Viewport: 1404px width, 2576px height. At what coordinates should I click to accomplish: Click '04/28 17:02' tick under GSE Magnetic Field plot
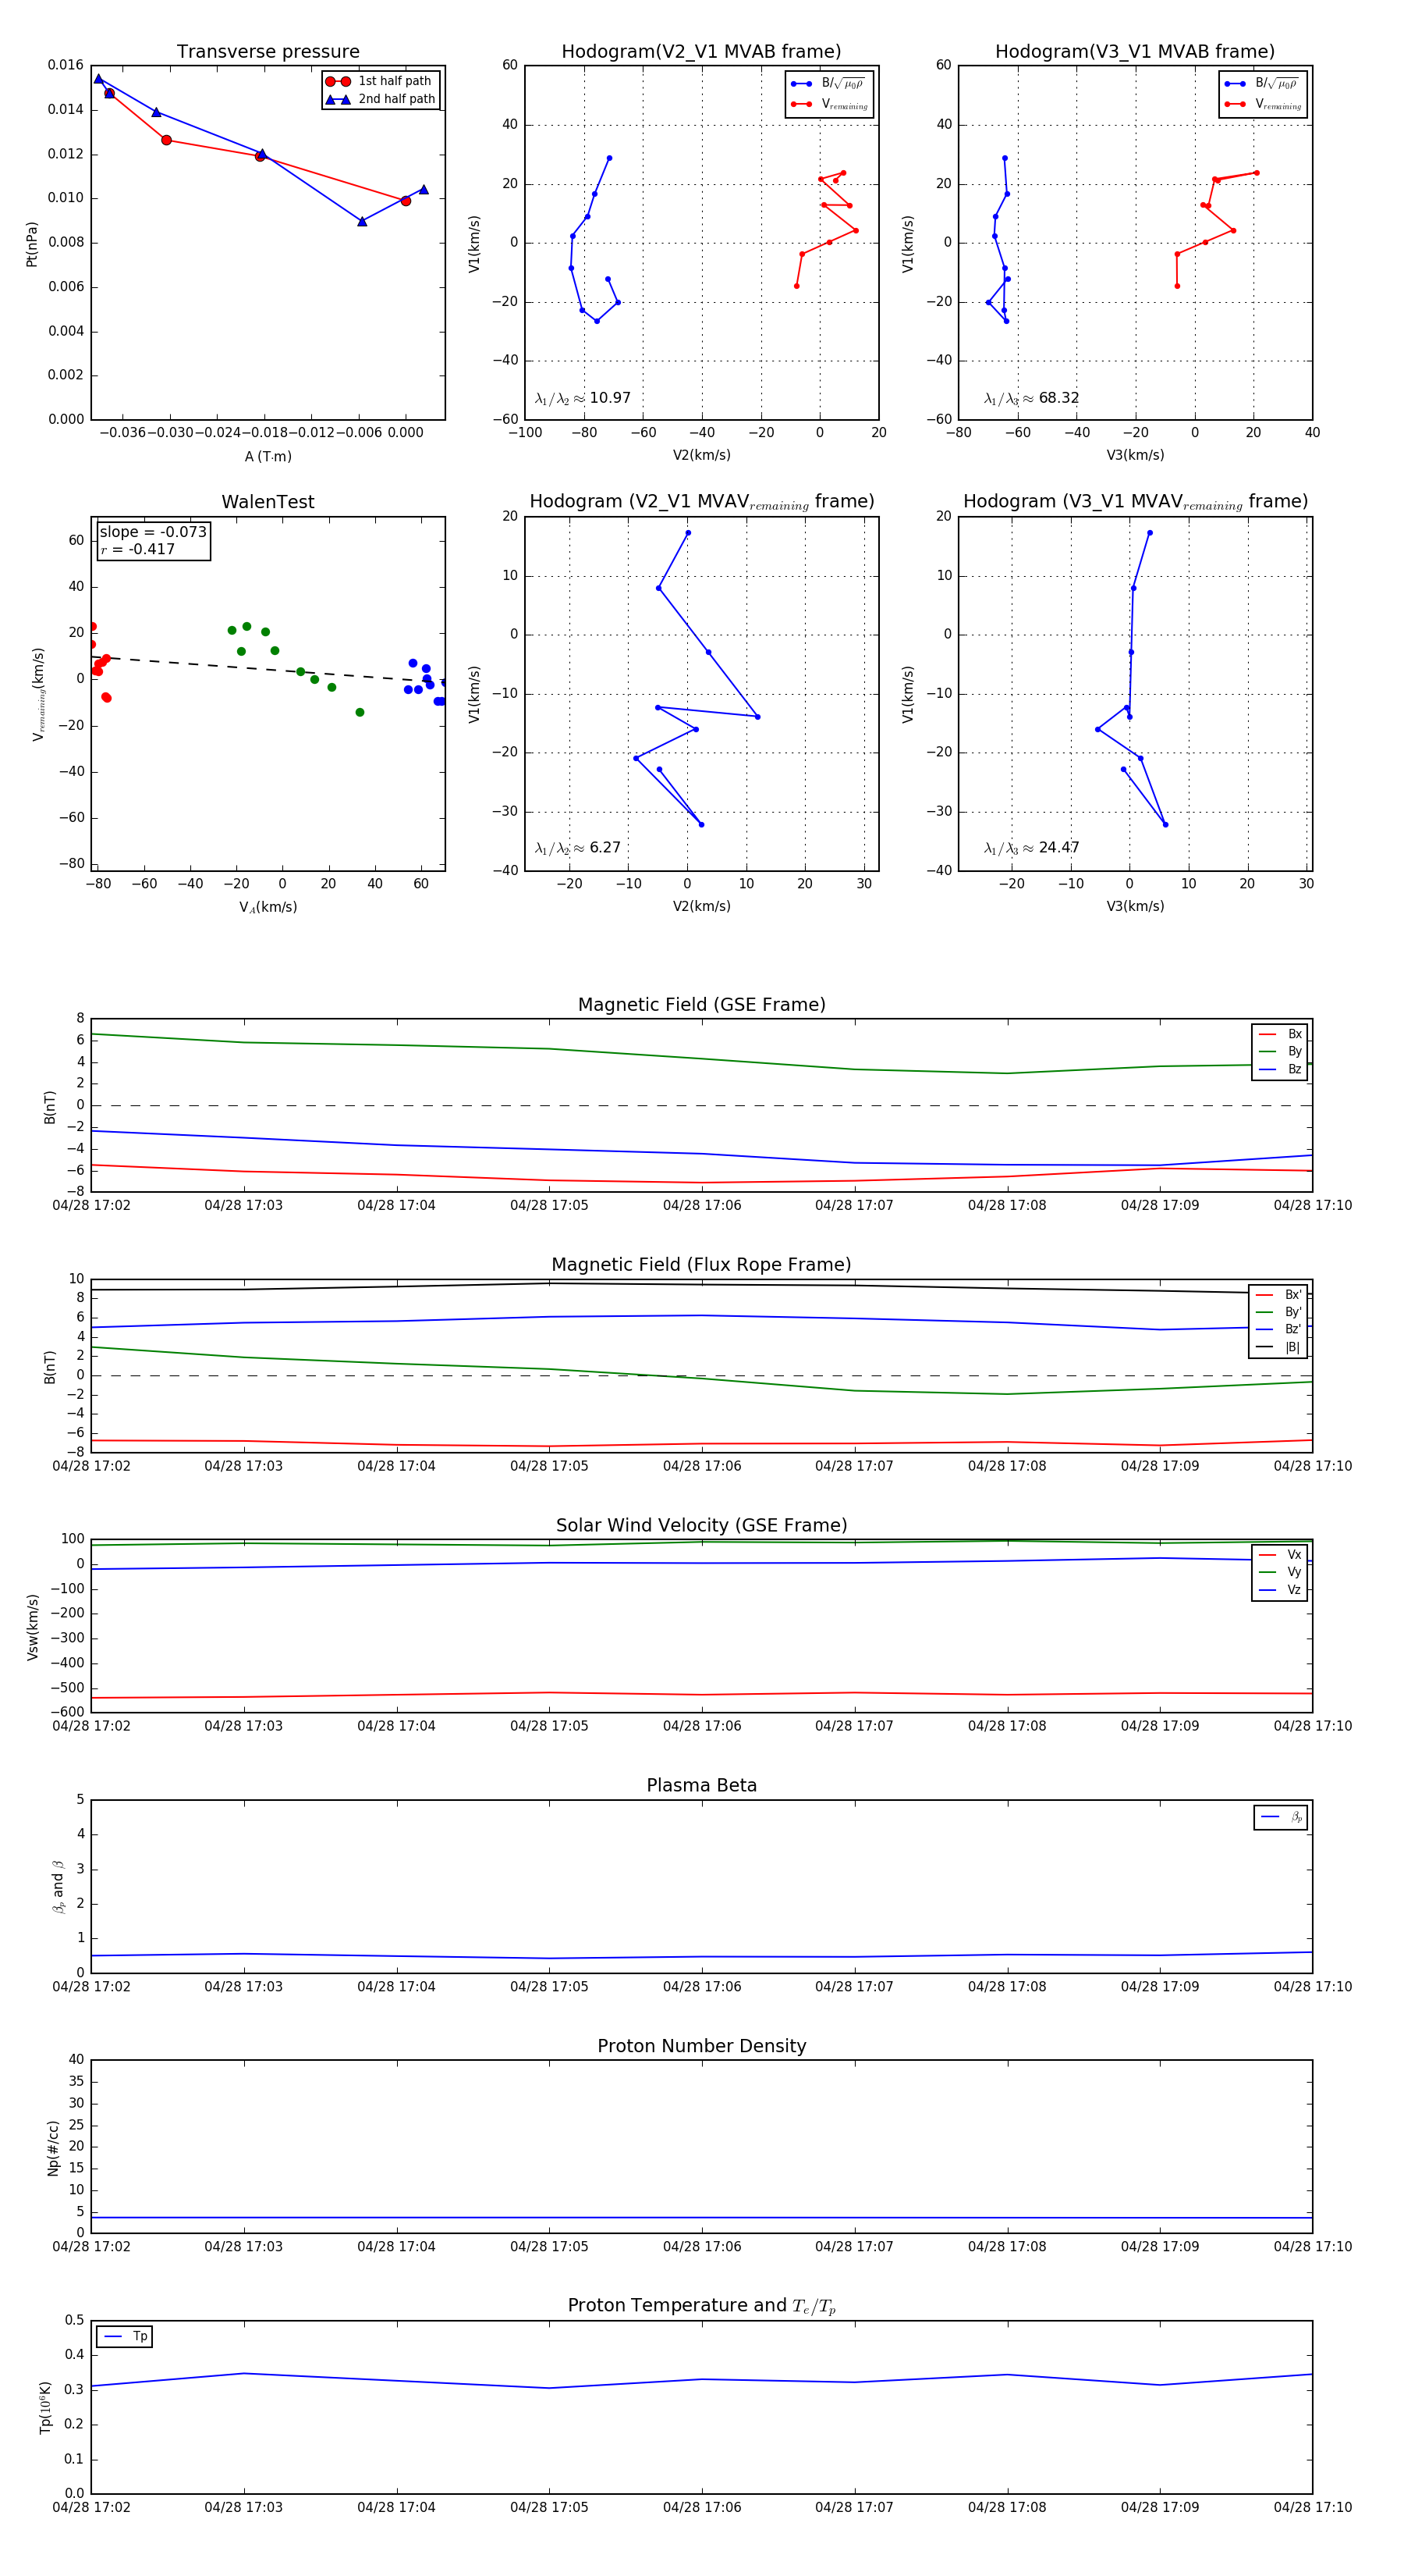click(x=91, y=1205)
